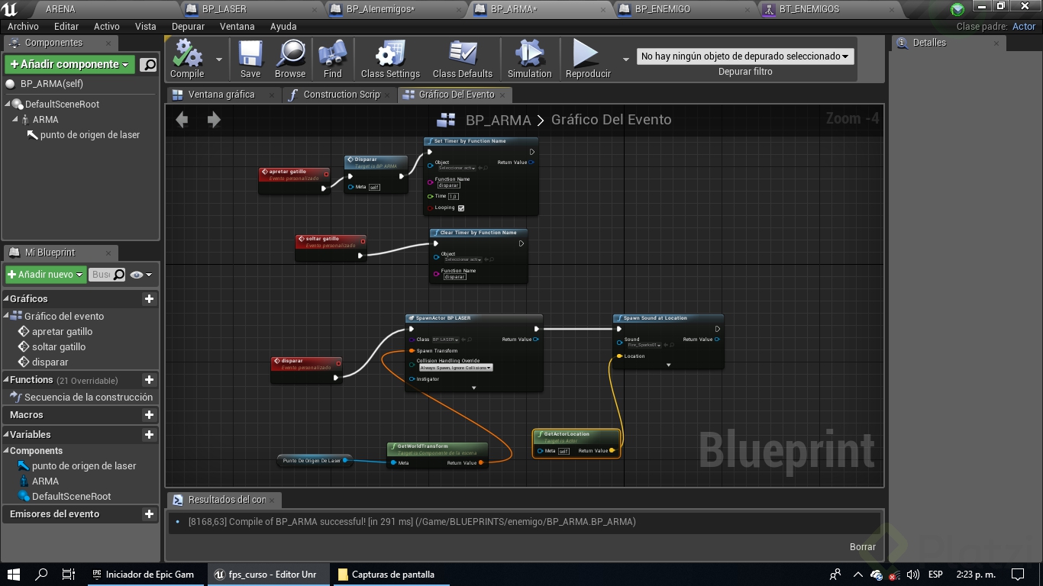Add a function with the Functions plus
Viewport: 1043px width, 586px height.
(149, 380)
